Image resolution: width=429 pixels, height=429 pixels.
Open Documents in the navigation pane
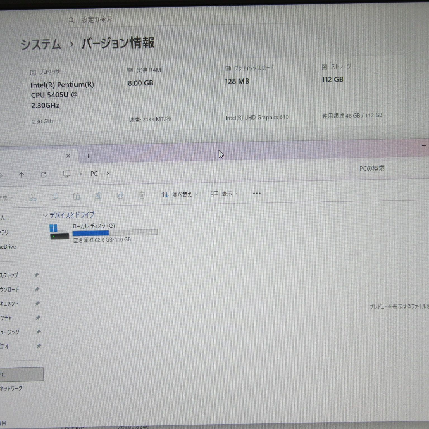tap(9, 304)
